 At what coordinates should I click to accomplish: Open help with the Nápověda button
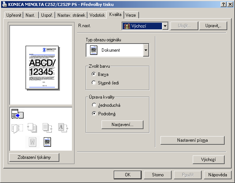point(218,175)
